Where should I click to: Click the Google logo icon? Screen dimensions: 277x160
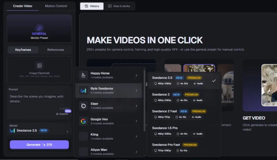coord(83,121)
